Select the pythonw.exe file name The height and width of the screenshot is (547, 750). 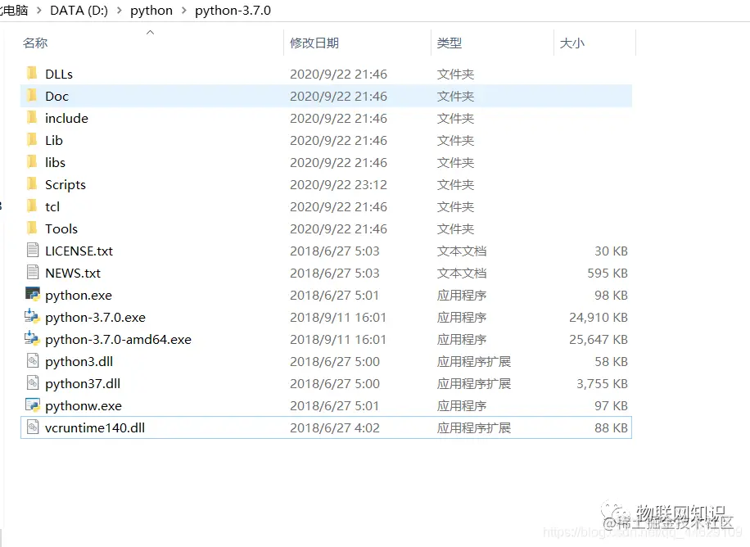tap(84, 406)
